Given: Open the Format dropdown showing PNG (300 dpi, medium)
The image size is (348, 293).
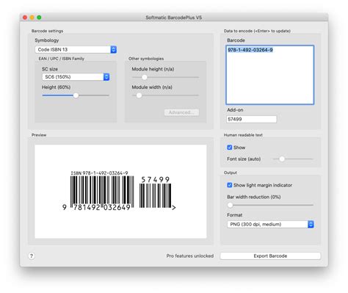Looking at the screenshot, I should [270, 224].
